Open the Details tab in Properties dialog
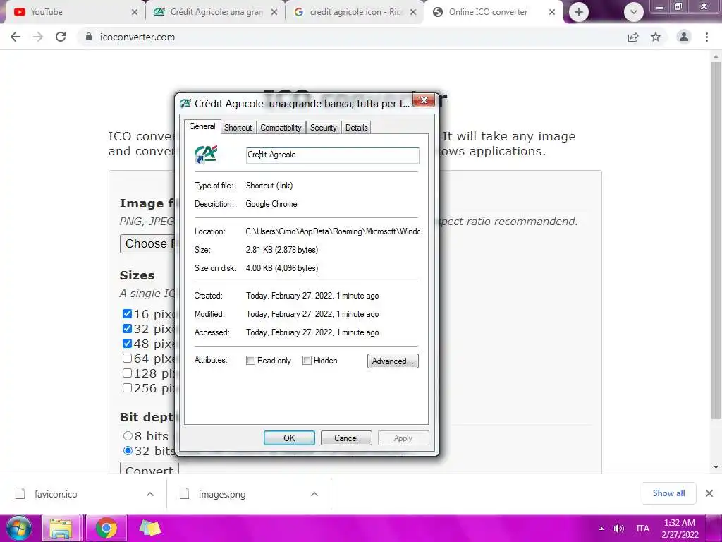This screenshot has height=542, width=722. [x=356, y=128]
